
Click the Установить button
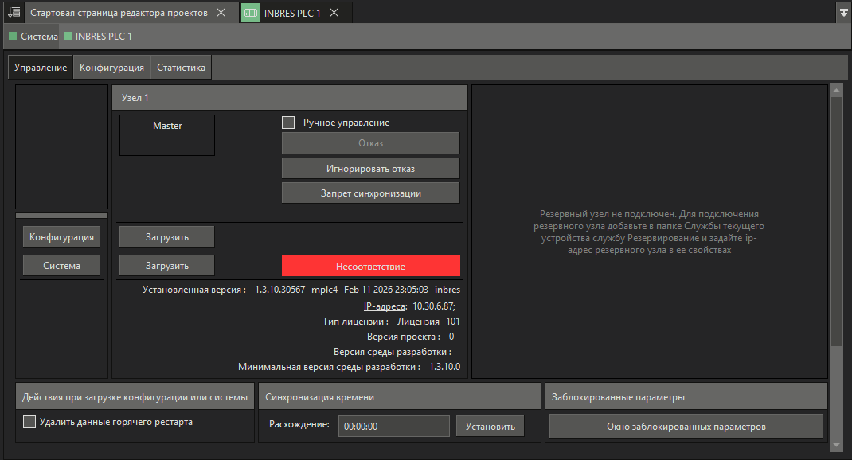[490, 427]
